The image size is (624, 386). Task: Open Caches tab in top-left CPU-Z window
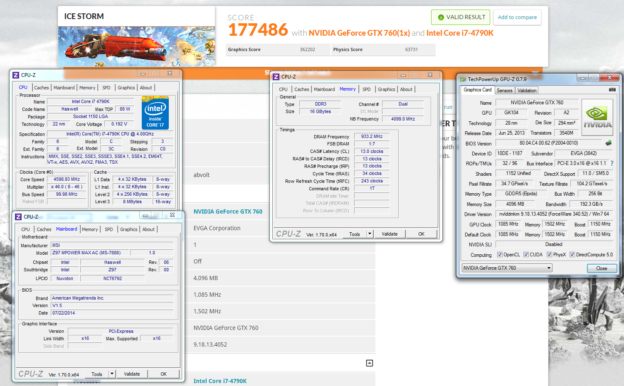click(42, 88)
